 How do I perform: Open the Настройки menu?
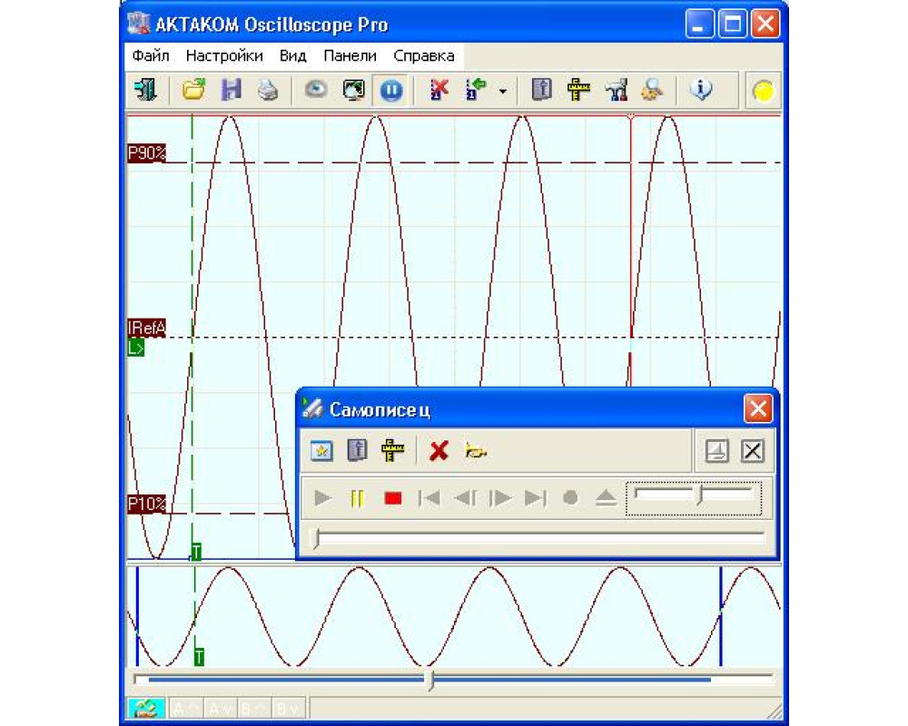point(224,55)
